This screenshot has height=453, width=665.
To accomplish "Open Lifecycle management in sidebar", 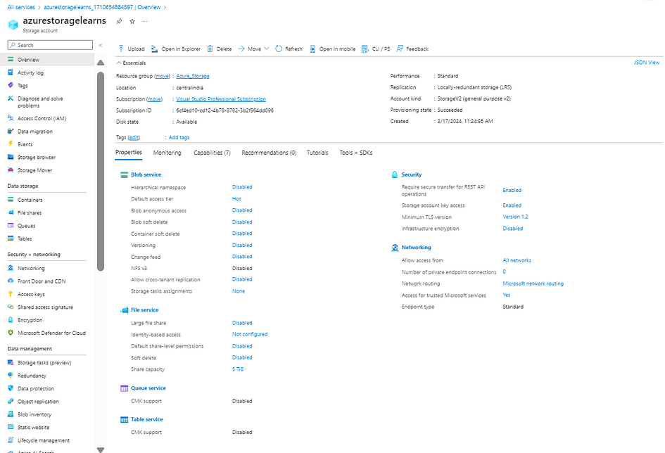I will (x=43, y=440).
